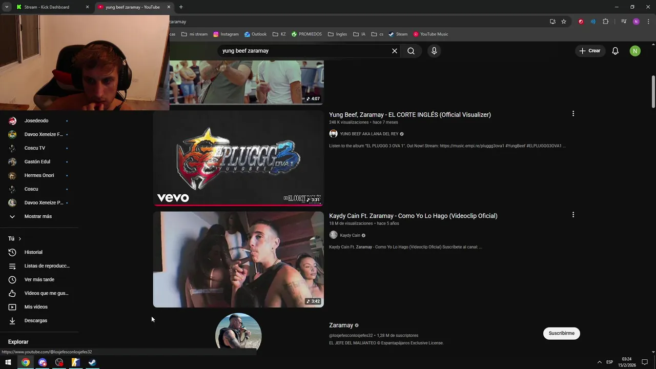Screen dimensions: 656x369
Task: Open the Tú section chevron
Action: pos(19,239)
